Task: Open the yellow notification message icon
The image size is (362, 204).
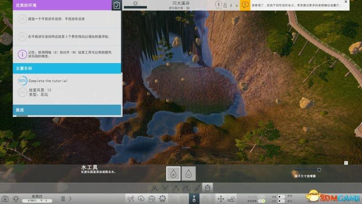Action: 245,5
